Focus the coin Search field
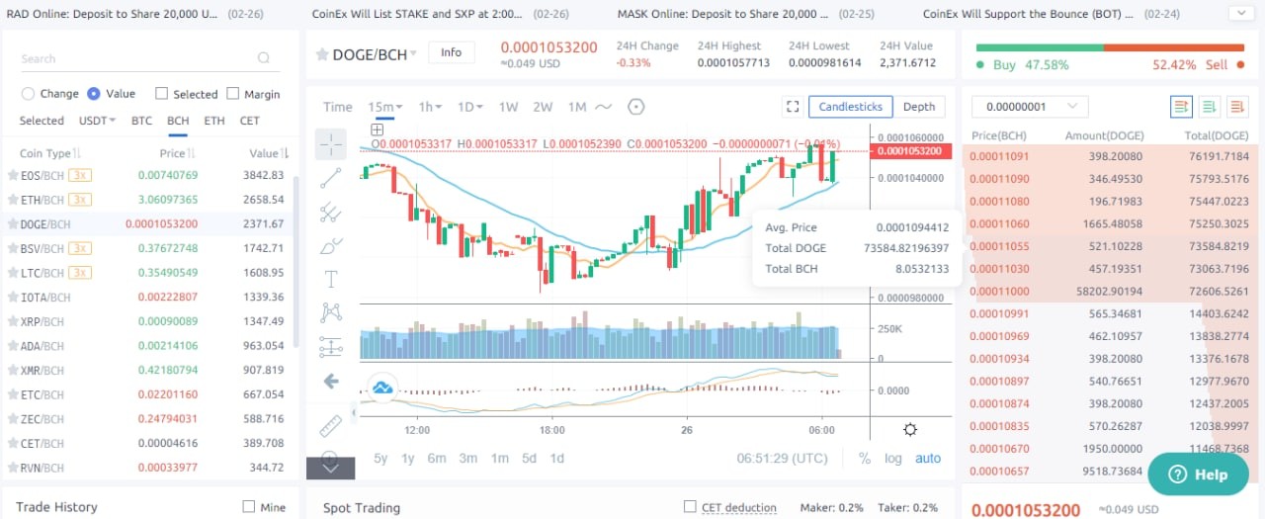1265x519 pixels. tap(148, 58)
